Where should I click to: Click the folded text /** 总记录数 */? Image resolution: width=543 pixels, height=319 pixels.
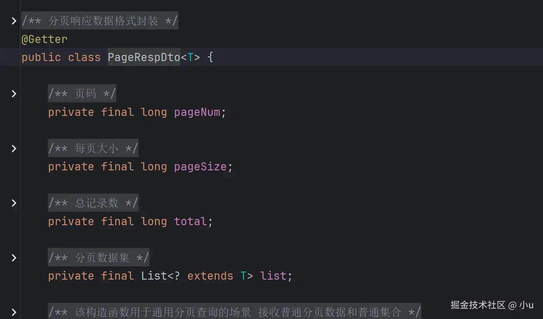pyautogui.click(x=93, y=203)
